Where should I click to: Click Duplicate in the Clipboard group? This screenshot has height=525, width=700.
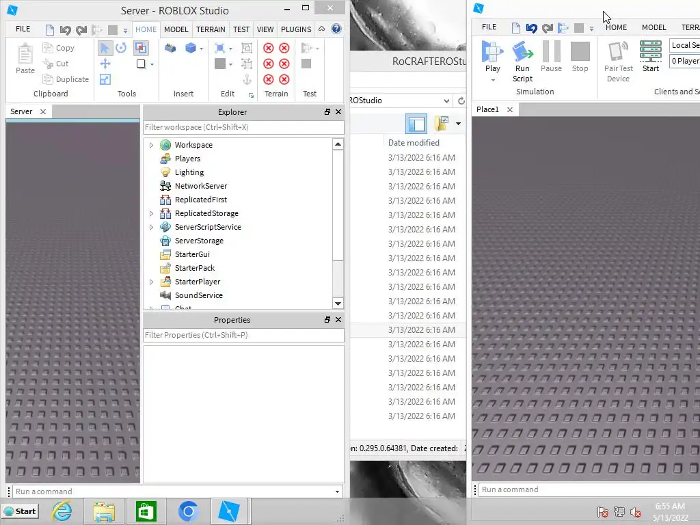[66, 79]
